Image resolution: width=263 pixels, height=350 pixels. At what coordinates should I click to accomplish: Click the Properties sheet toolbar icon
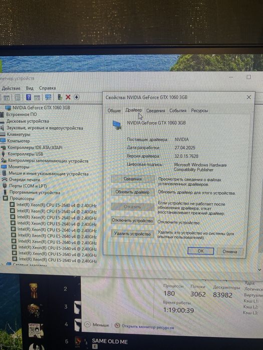point(18,97)
